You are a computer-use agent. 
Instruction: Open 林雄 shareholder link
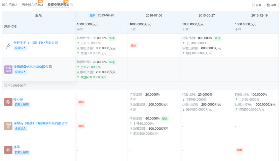coord(16,147)
